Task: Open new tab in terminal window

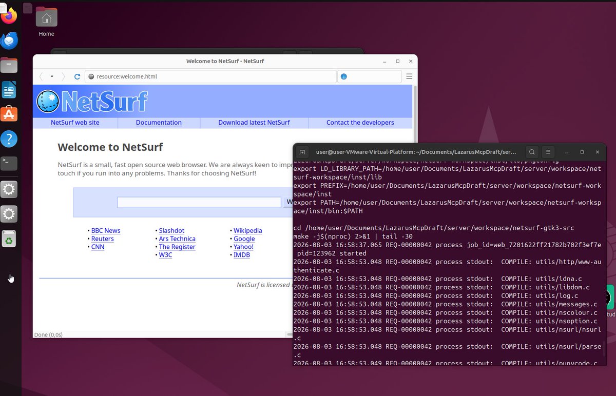Action: click(302, 152)
